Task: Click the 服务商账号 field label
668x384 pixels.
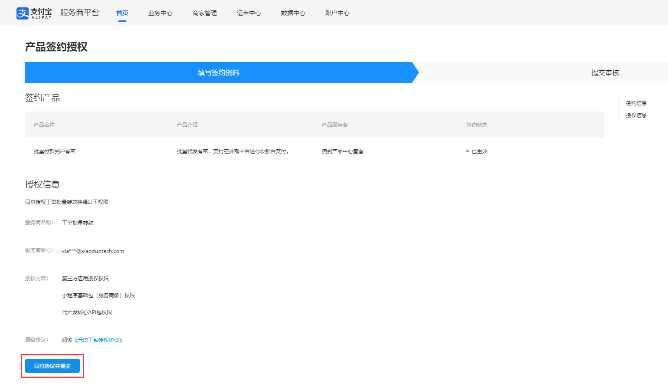Action: pos(39,250)
